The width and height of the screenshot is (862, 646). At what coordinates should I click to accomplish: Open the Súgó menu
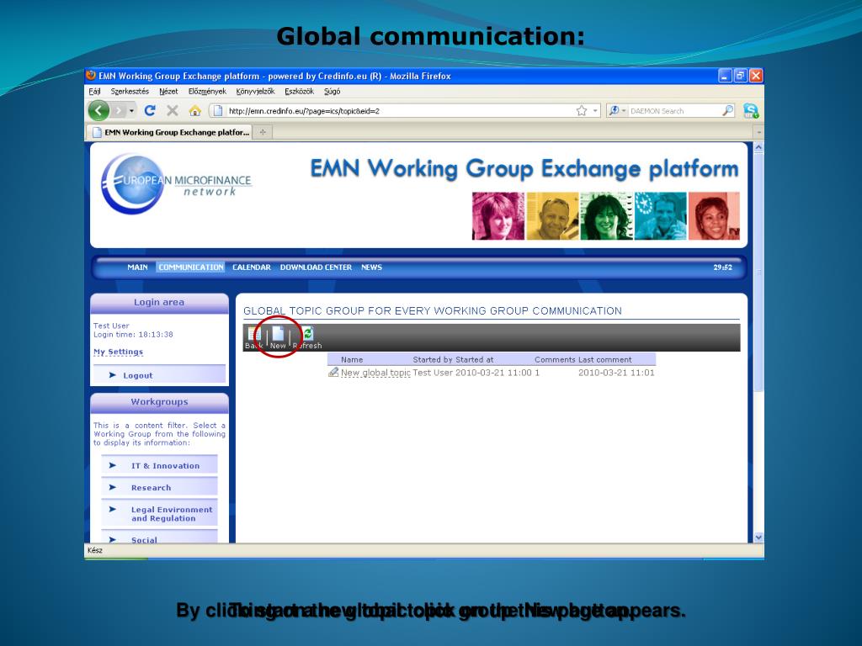(x=332, y=91)
